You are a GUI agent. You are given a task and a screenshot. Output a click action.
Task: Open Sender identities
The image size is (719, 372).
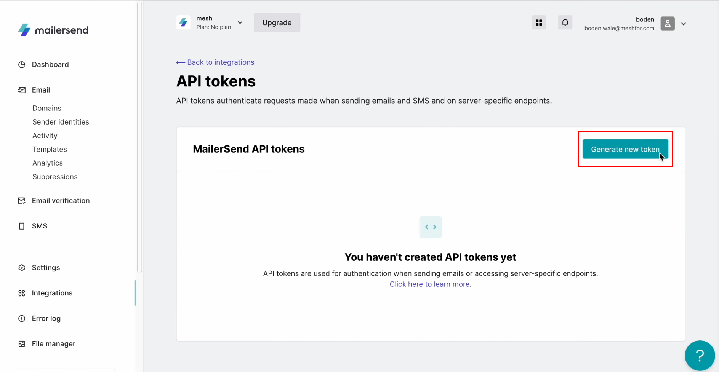coord(61,122)
